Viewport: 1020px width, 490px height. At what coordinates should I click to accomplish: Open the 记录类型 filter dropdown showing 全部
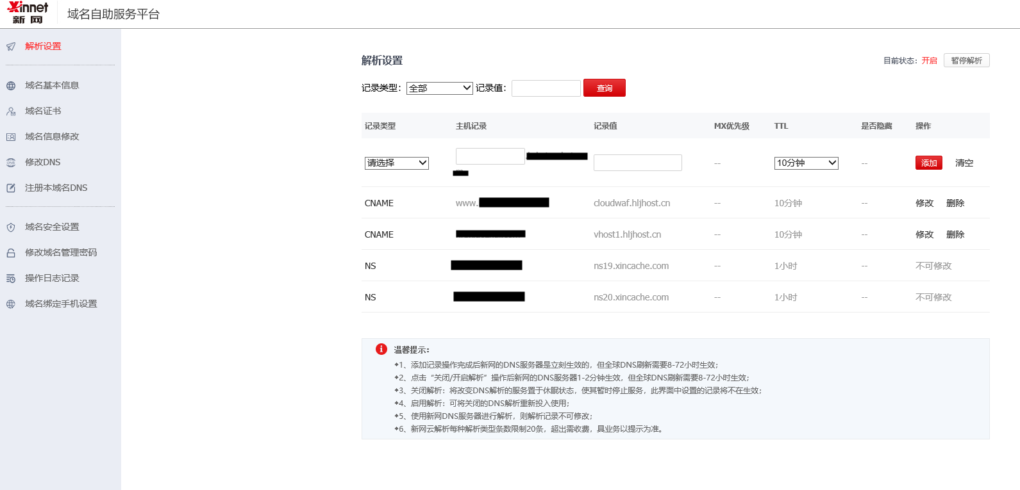[x=439, y=88]
